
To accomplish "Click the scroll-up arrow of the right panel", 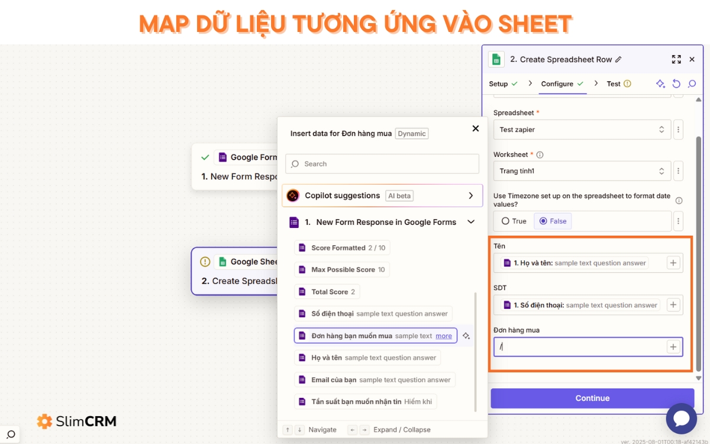I will (699, 100).
